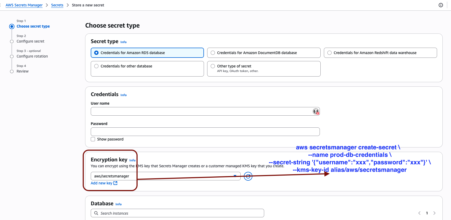Select Credentials for Amazon RDS database
This screenshot has height=220, width=451.
click(147, 53)
